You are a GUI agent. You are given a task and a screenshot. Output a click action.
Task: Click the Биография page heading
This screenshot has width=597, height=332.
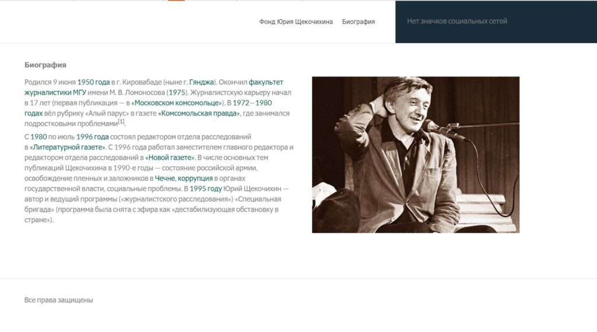coord(45,65)
